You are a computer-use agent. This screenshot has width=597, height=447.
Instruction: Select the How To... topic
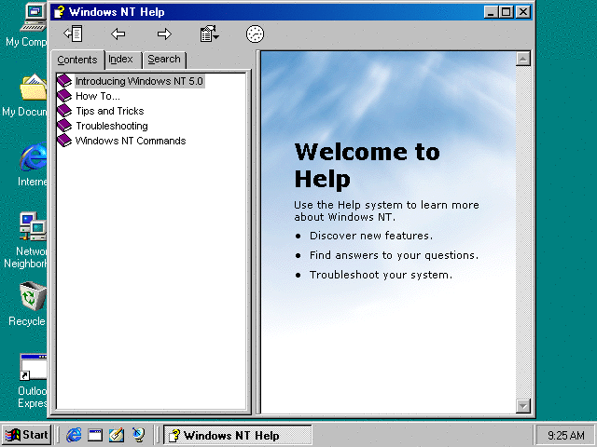click(98, 96)
